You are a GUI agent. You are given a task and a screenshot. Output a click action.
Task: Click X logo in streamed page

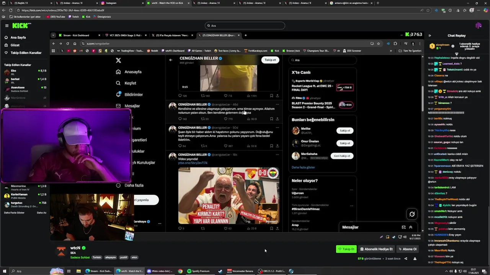click(x=118, y=60)
